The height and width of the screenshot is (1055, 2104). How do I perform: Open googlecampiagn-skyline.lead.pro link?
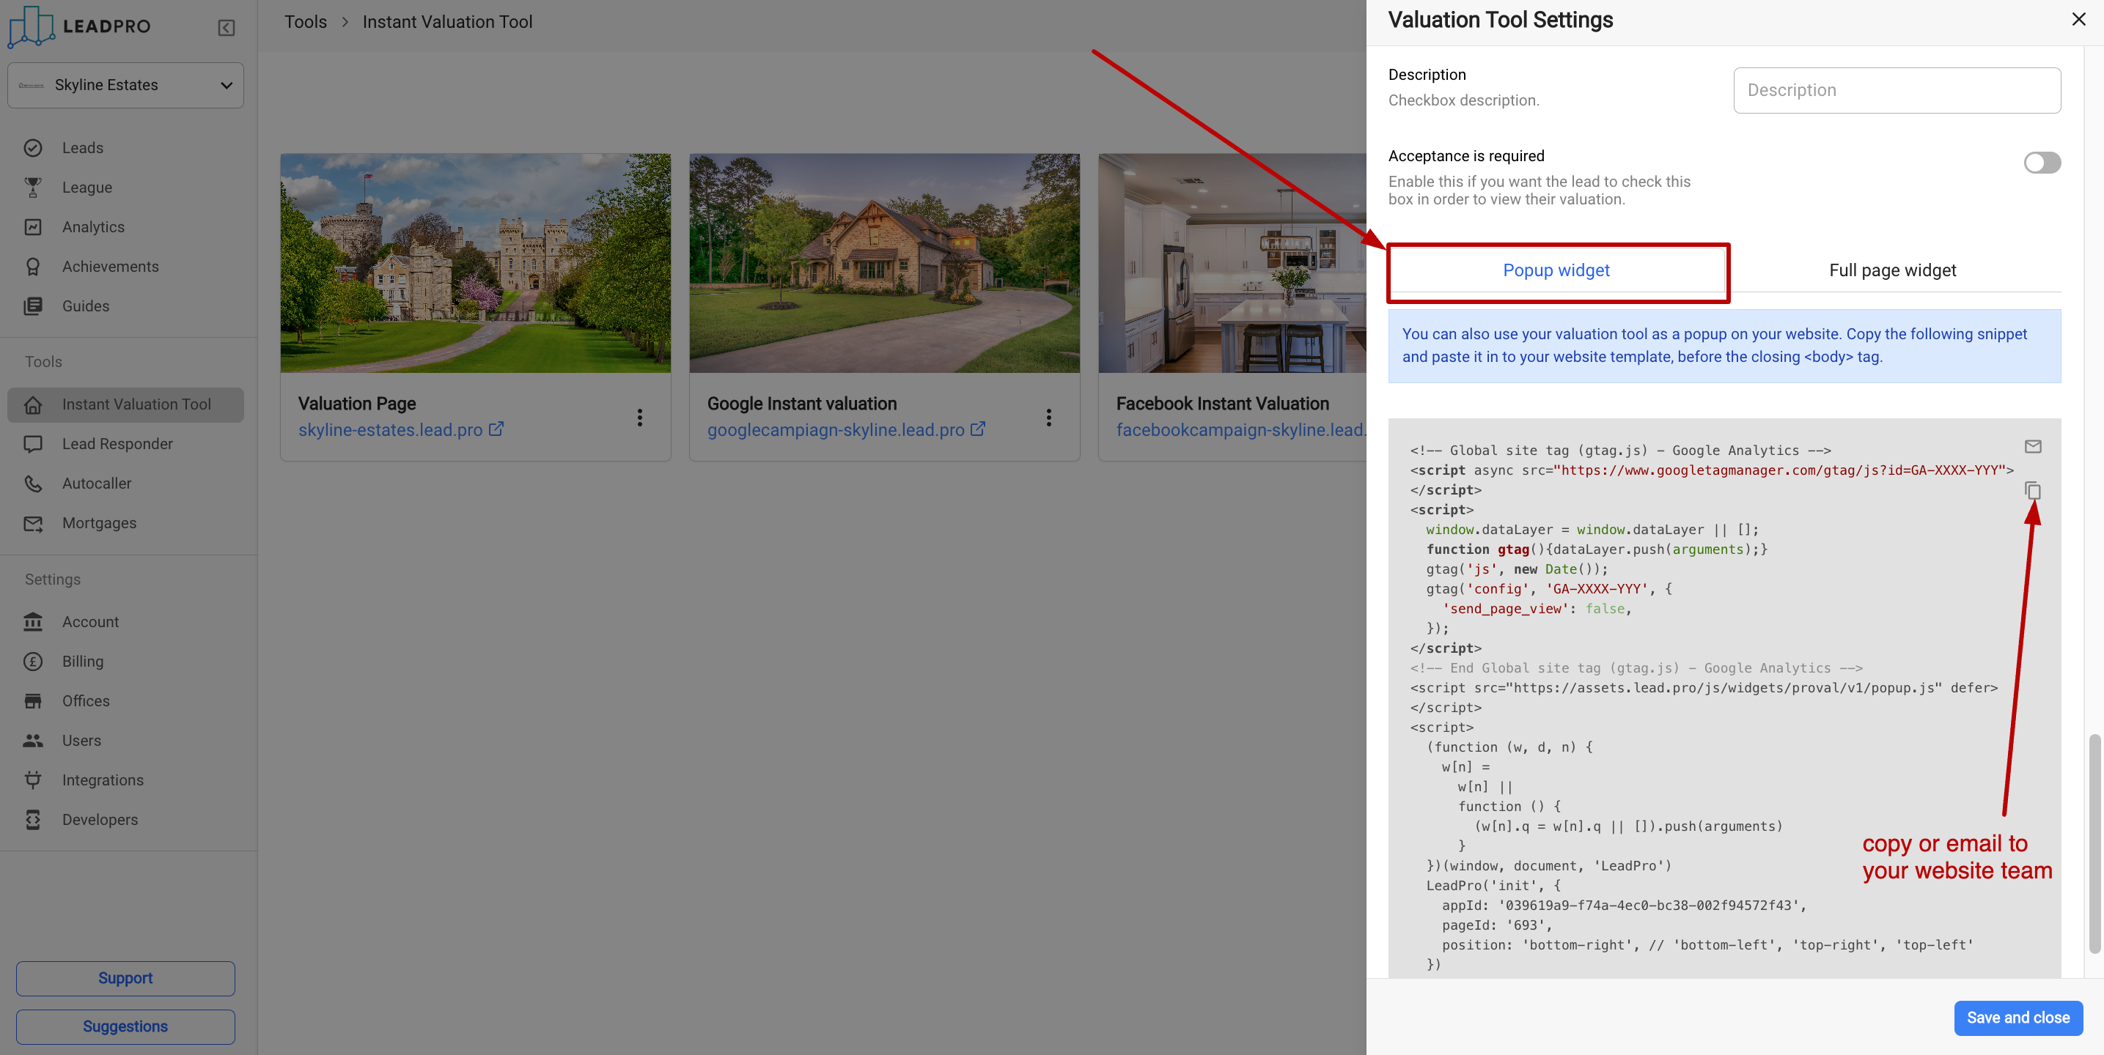pyautogui.click(x=835, y=429)
